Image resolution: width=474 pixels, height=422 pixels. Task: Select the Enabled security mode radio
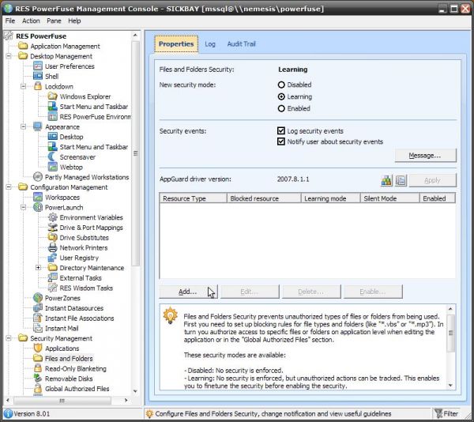[x=281, y=108]
